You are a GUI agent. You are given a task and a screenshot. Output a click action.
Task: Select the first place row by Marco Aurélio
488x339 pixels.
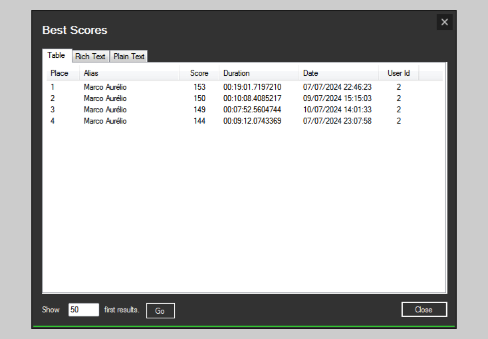[x=105, y=87]
